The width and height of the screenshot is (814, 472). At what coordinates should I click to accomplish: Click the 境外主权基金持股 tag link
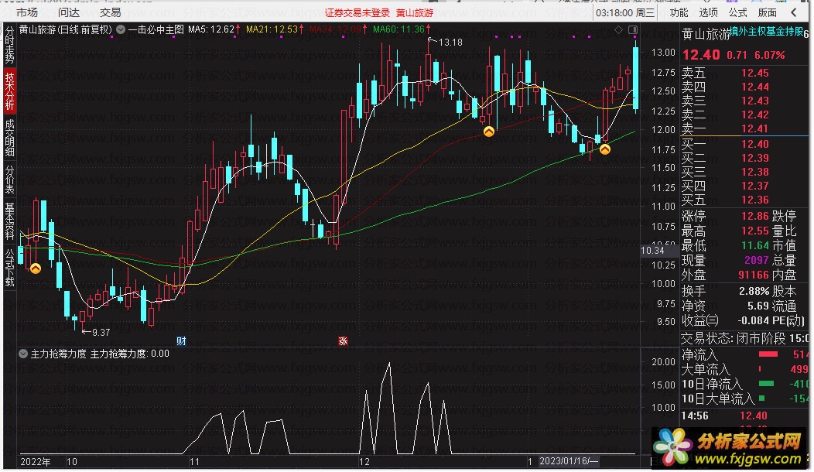point(766,32)
